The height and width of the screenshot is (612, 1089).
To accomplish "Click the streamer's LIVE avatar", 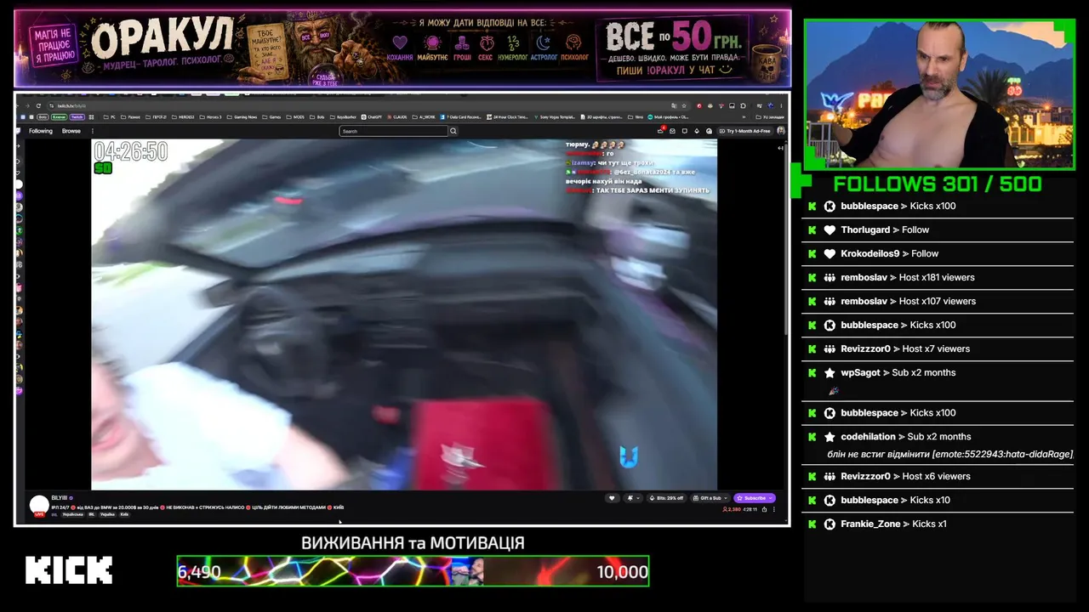I will click(39, 506).
